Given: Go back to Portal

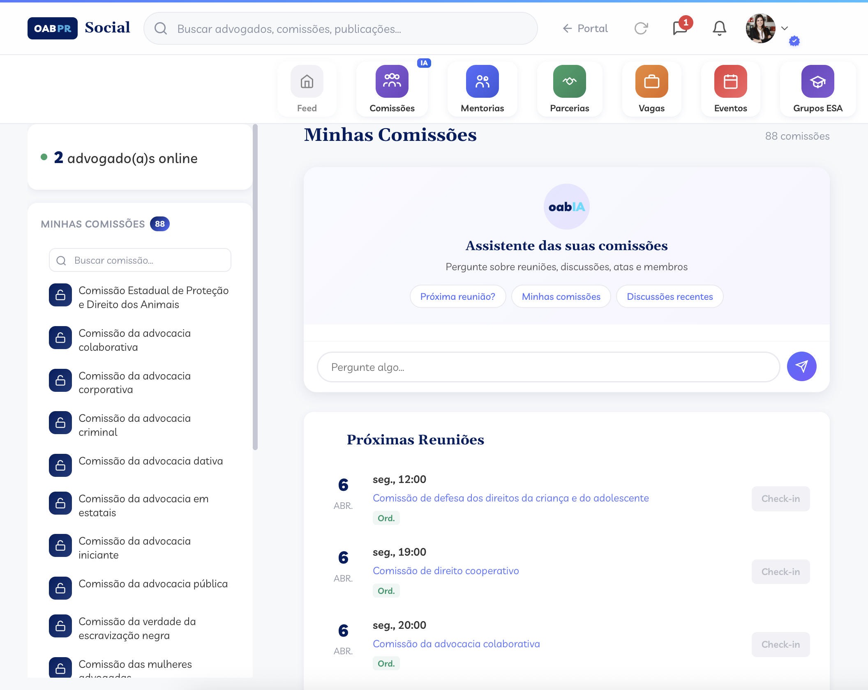Looking at the screenshot, I should [584, 28].
